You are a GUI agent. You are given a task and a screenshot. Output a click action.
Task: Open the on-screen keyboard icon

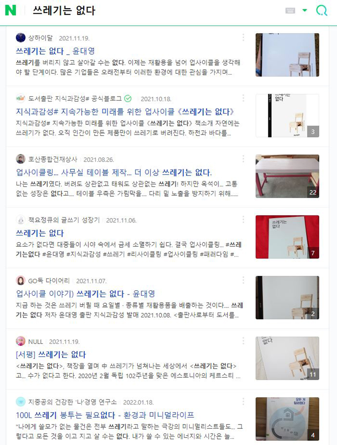click(290, 10)
